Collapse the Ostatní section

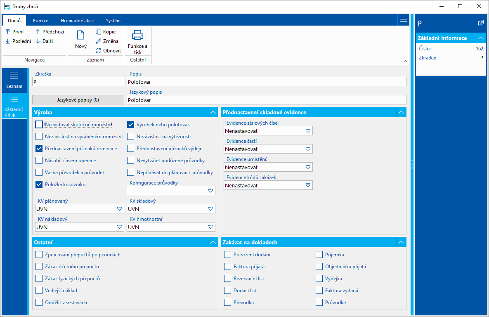click(x=213, y=242)
